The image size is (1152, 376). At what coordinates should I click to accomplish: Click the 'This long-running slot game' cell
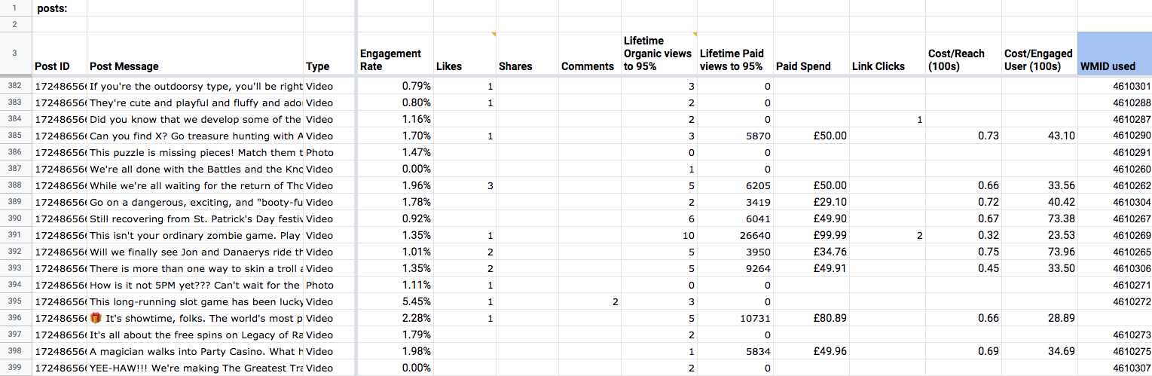pyautogui.click(x=195, y=302)
